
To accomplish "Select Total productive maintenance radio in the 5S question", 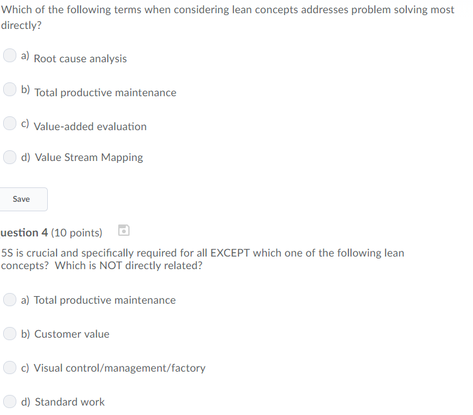I will point(9,300).
